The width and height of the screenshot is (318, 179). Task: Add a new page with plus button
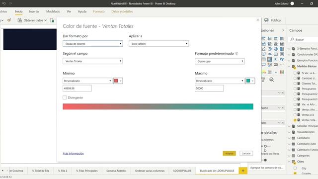(243, 171)
